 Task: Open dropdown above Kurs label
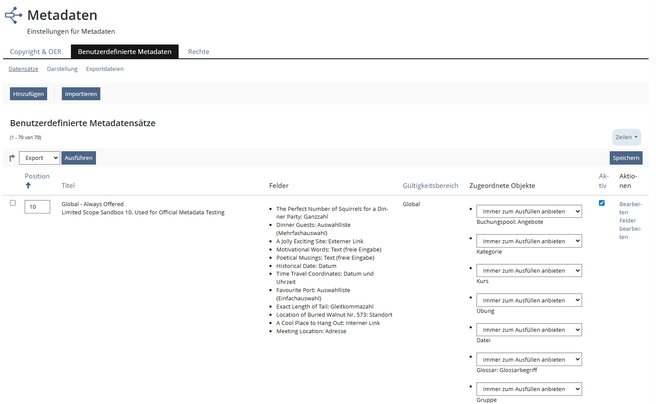coord(529,271)
